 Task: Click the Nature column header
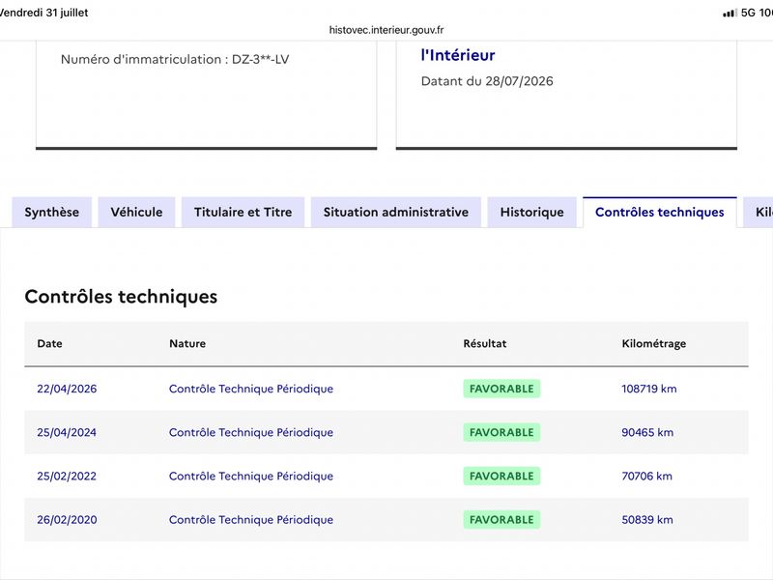pos(187,344)
